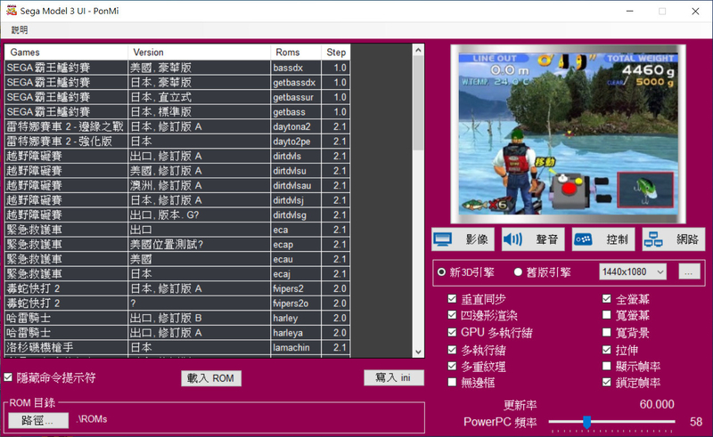Image resolution: width=713 pixels, height=437 pixels.
Task: Toggle the 四邊形渲染 checkbox
Action: tap(452, 315)
